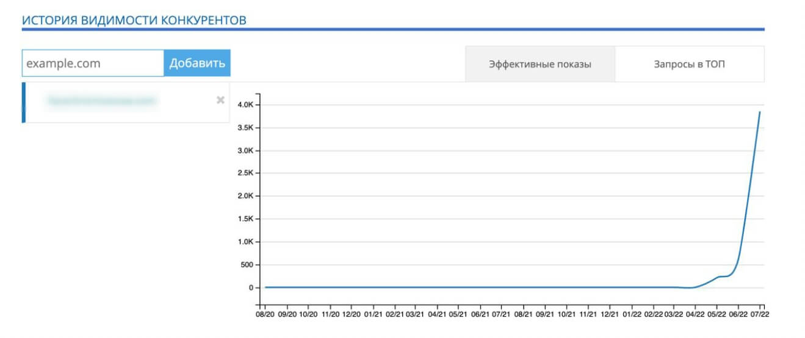Click the 4.0K y-axis label
The image size is (805, 338).
tap(245, 105)
